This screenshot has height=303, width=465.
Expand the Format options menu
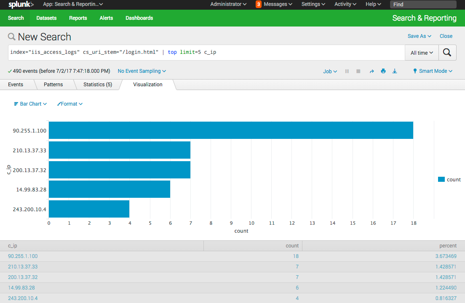(70, 104)
